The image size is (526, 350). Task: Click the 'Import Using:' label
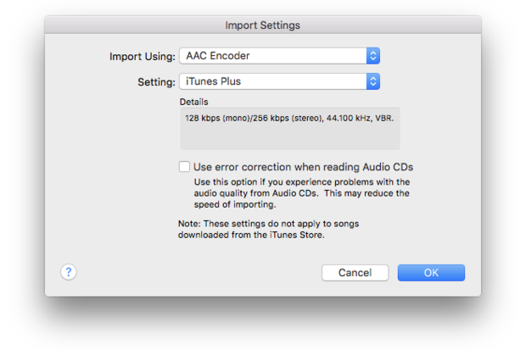[142, 57]
